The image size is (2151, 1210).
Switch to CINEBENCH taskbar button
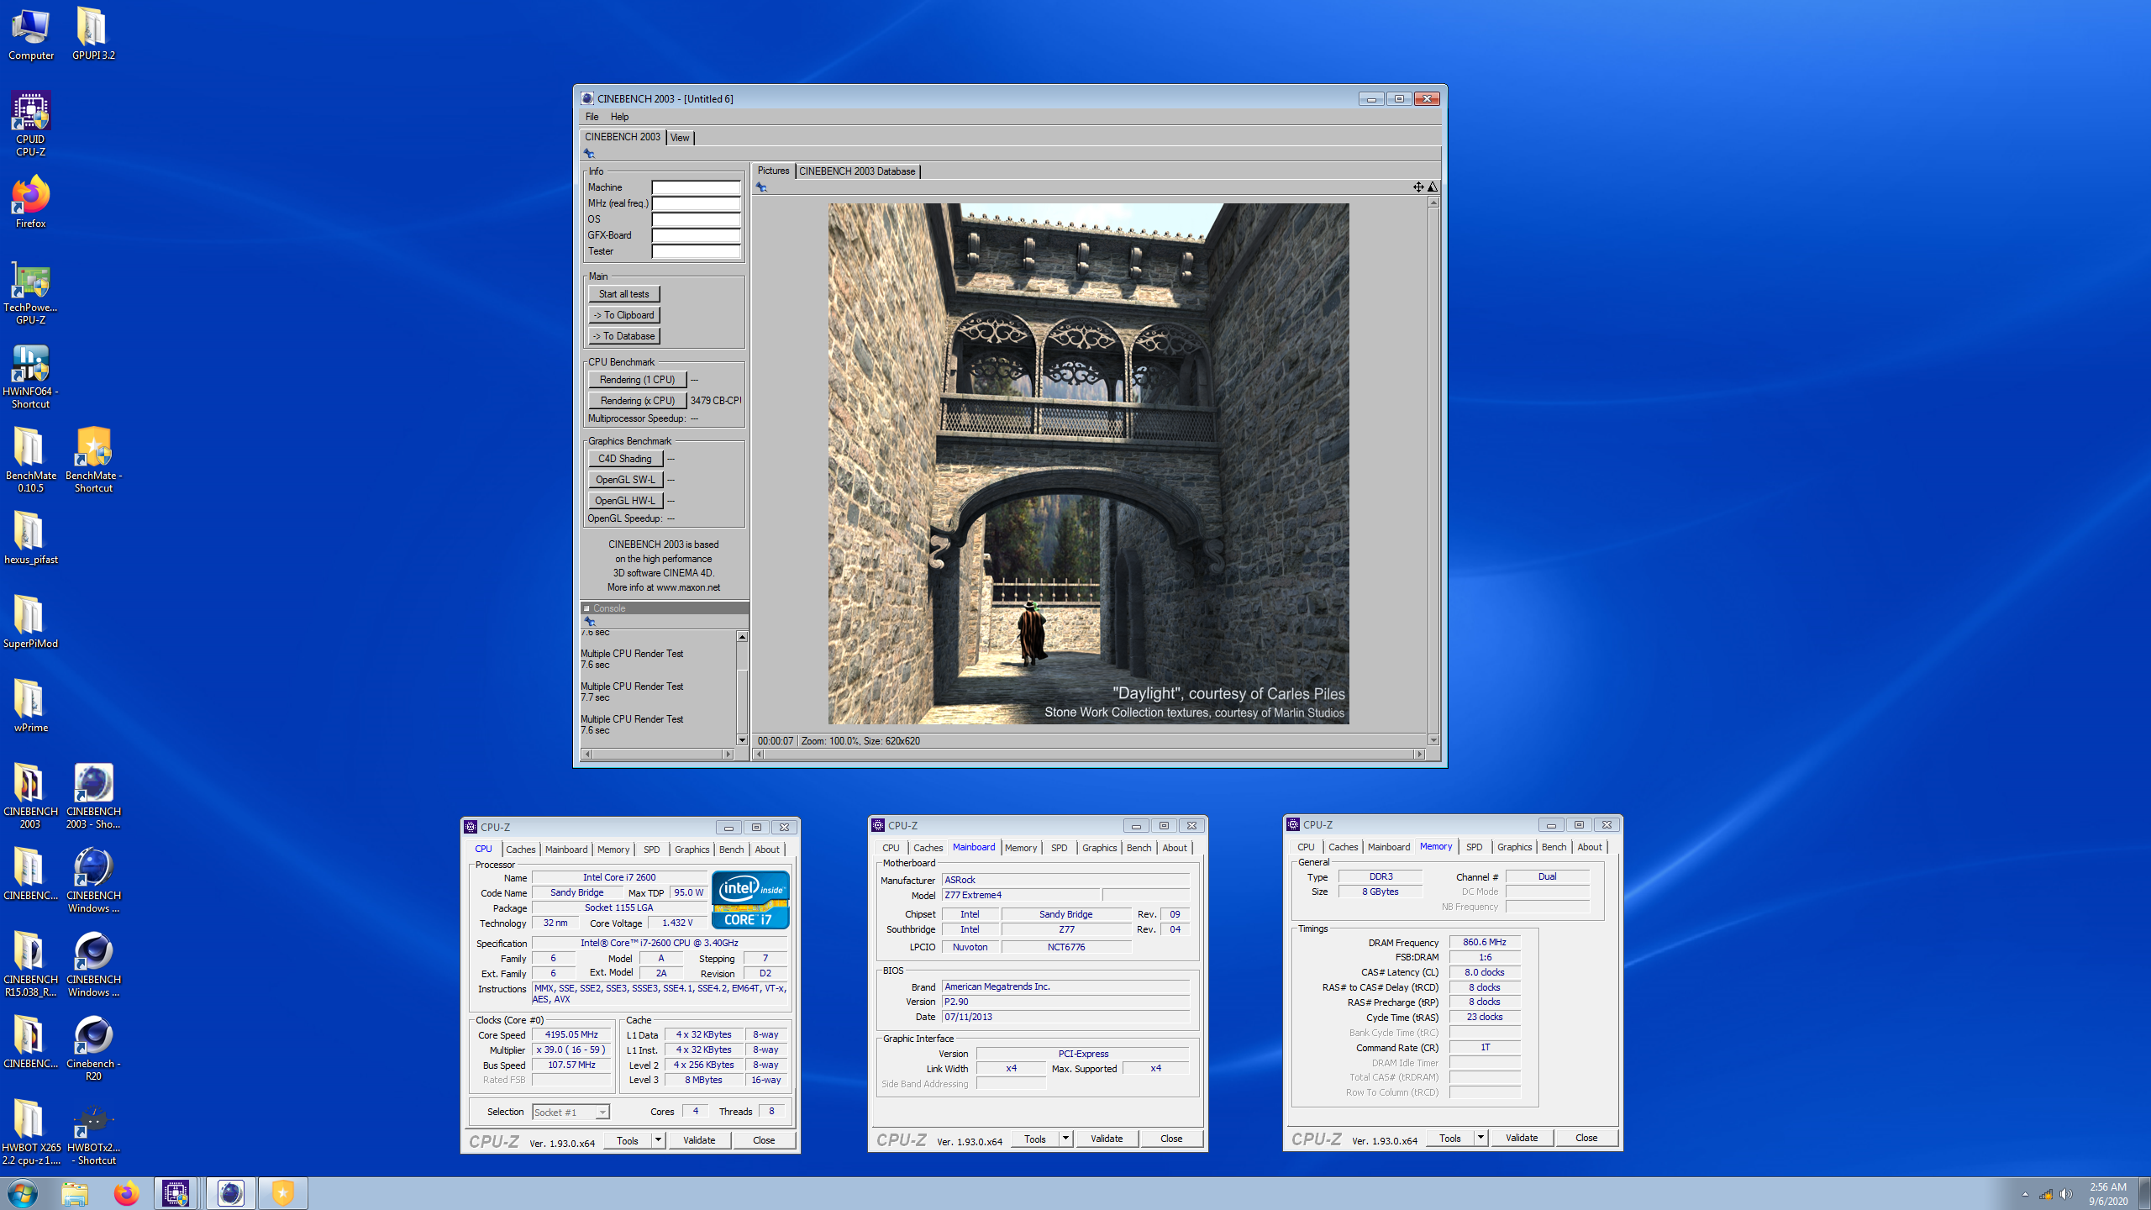coord(231,1193)
